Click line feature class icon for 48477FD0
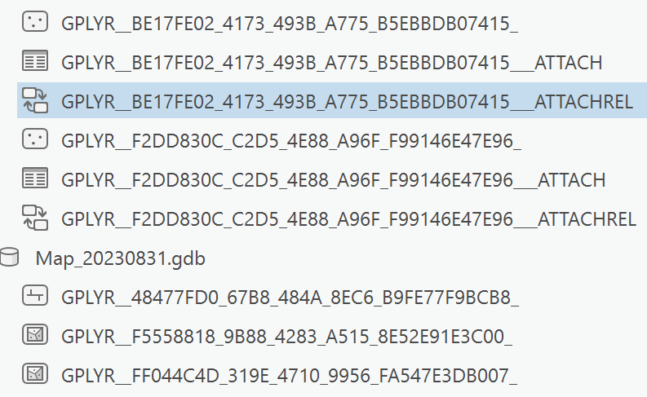 pos(34,297)
